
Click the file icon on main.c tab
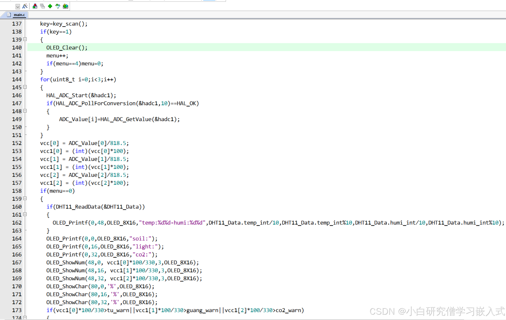click(9, 15)
